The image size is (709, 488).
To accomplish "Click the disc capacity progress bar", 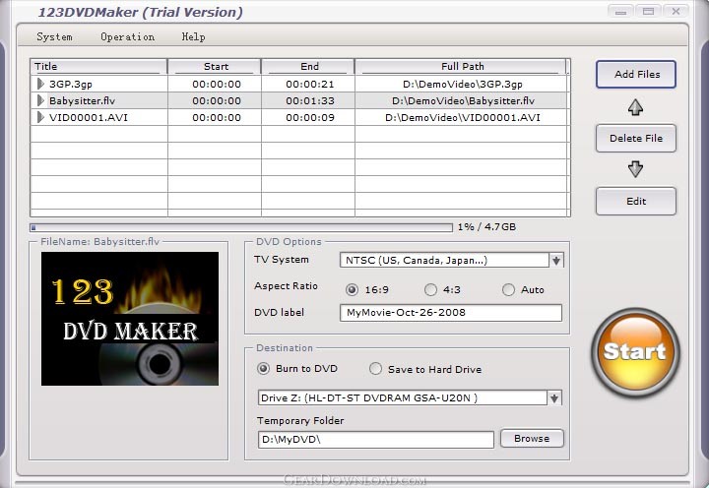I will 241,227.
